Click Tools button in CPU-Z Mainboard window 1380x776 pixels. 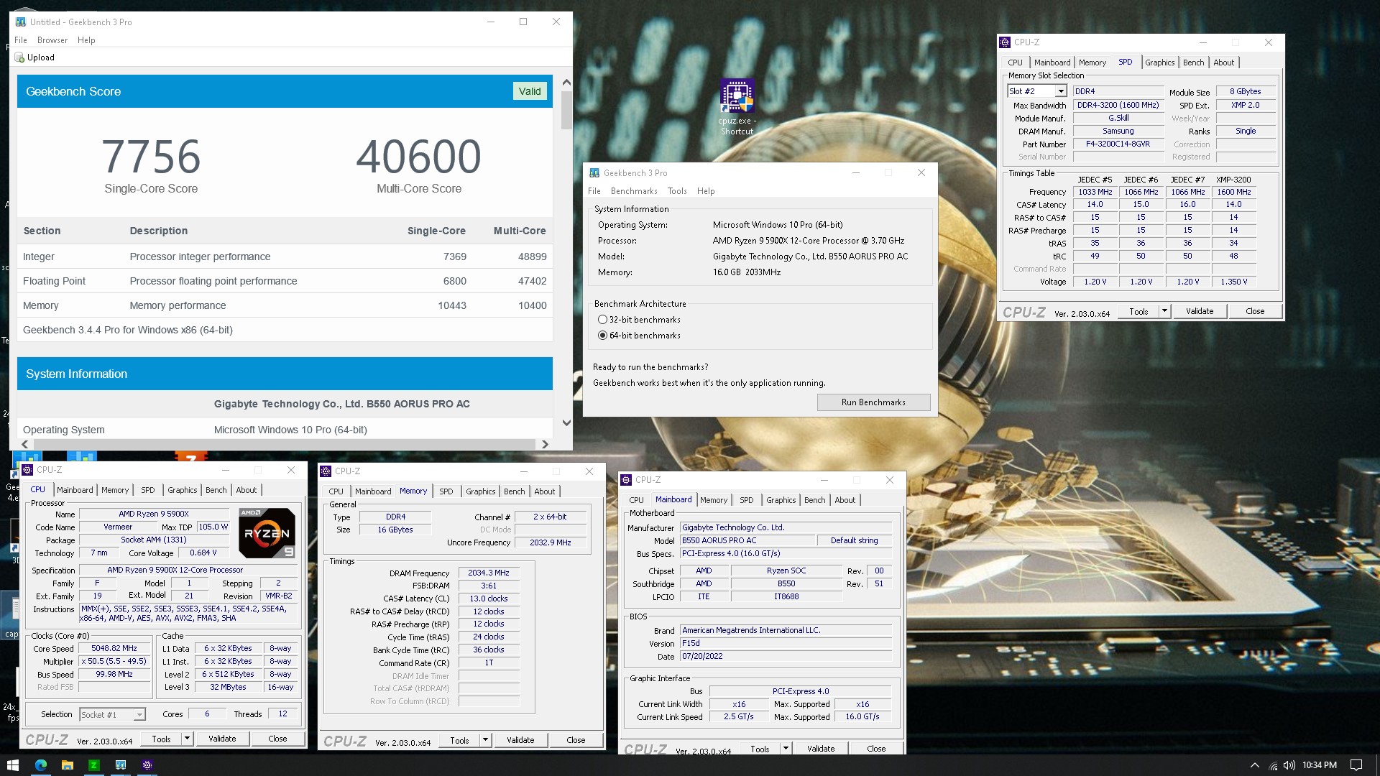pyautogui.click(x=760, y=749)
